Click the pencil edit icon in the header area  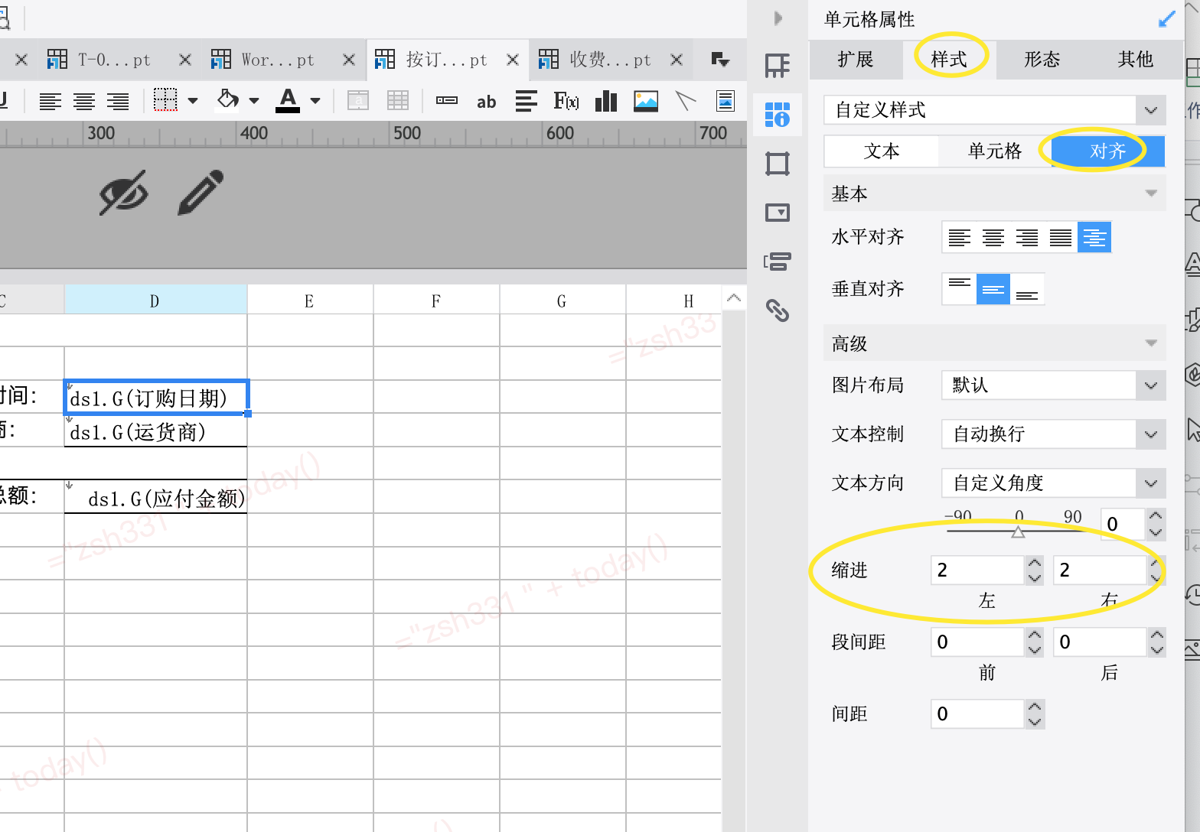[201, 193]
